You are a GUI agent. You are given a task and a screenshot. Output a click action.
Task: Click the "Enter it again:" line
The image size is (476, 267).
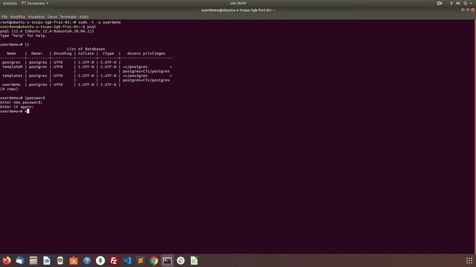[x=16, y=107]
